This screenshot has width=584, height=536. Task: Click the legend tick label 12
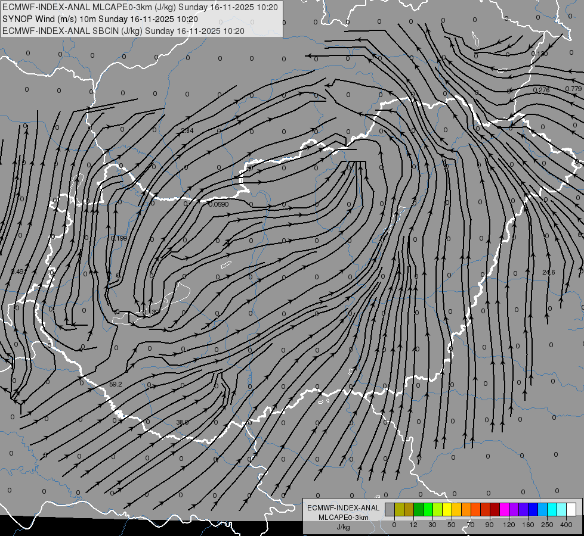[413, 525]
